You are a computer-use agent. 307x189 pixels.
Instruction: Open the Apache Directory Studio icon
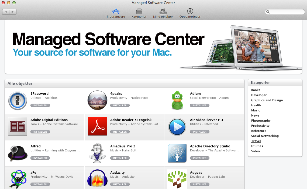[177, 153]
